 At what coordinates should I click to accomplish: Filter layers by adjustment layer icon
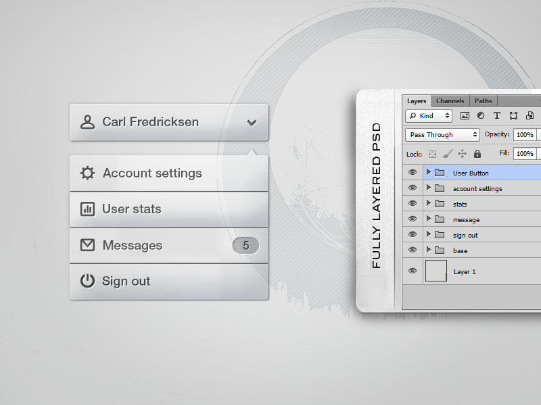coord(481,115)
